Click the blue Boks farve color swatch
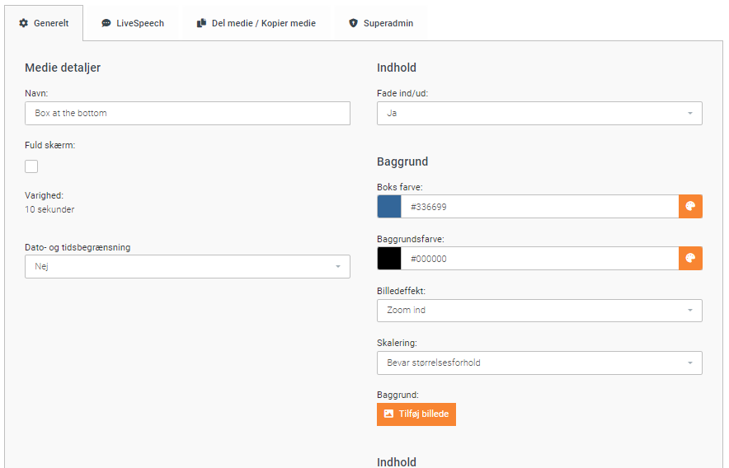The width and height of the screenshot is (729, 468). [x=389, y=207]
